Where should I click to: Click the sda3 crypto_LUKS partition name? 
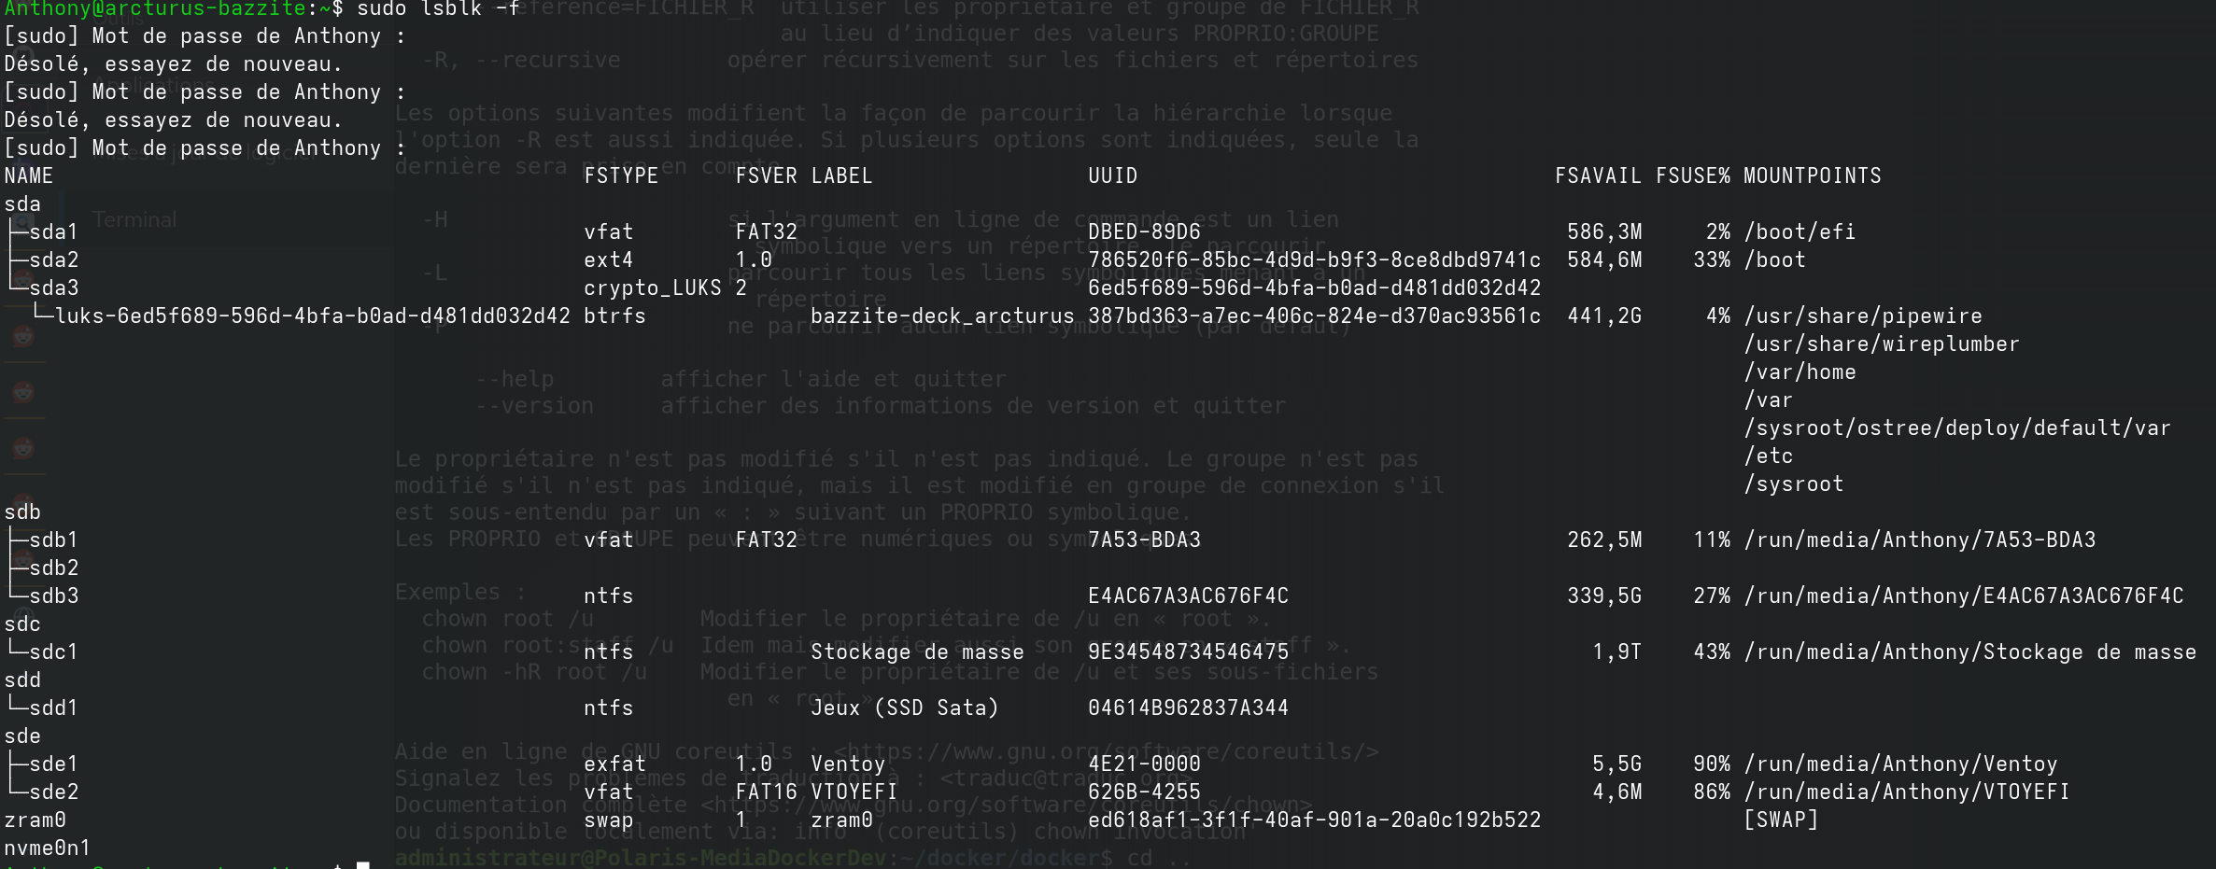(x=53, y=287)
